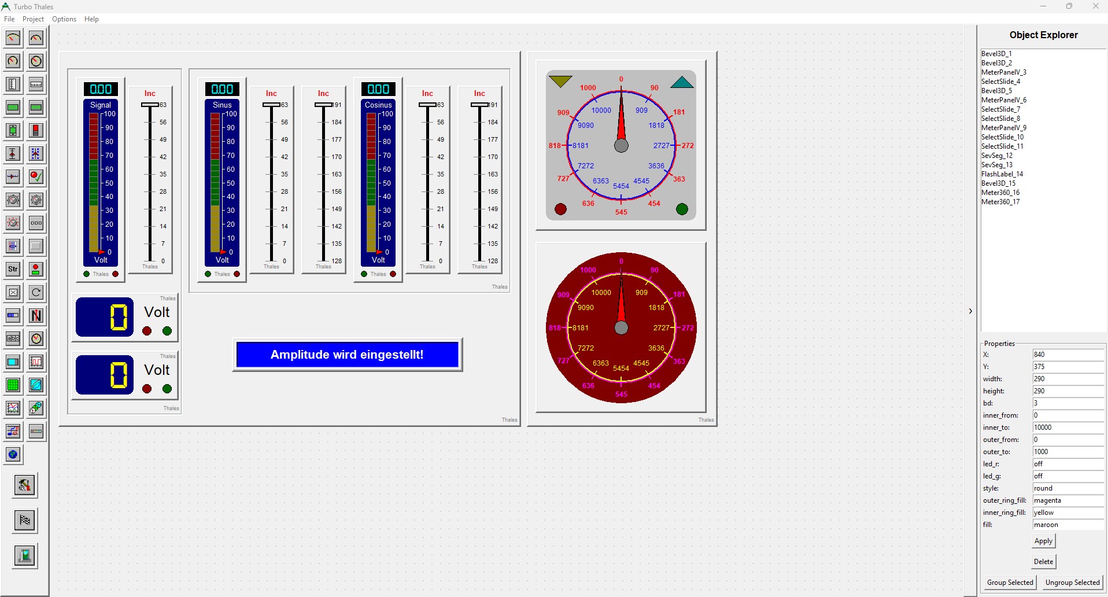Select the abc label tool
Viewport: 1108px width, 597px height.
(x=13, y=339)
